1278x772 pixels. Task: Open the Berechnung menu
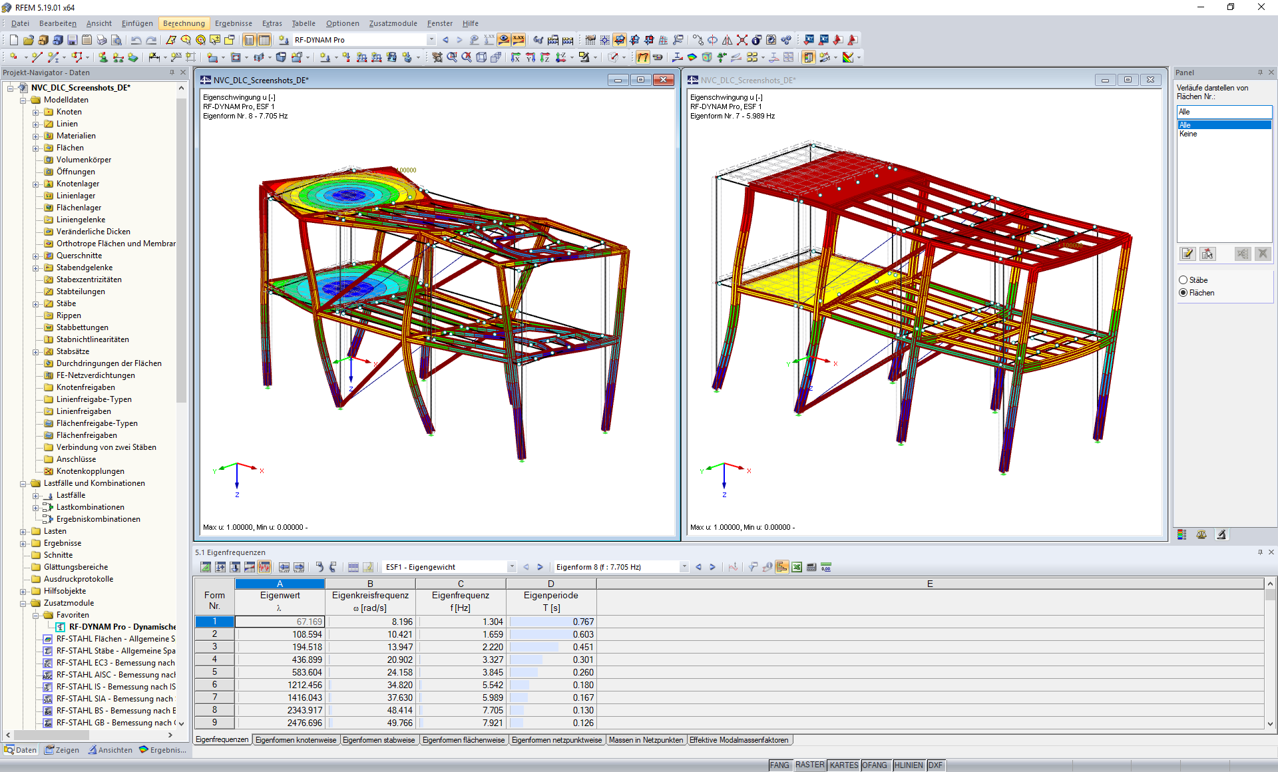184,23
